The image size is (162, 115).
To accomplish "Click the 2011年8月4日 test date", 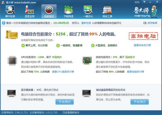I will (x=61, y=23).
